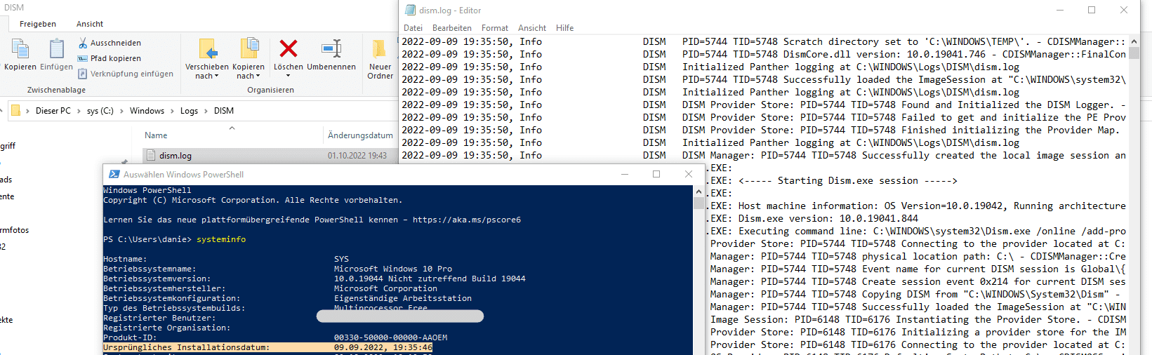Select the dism.log file in the list
Image resolution: width=1152 pixels, height=355 pixels.
[270, 156]
